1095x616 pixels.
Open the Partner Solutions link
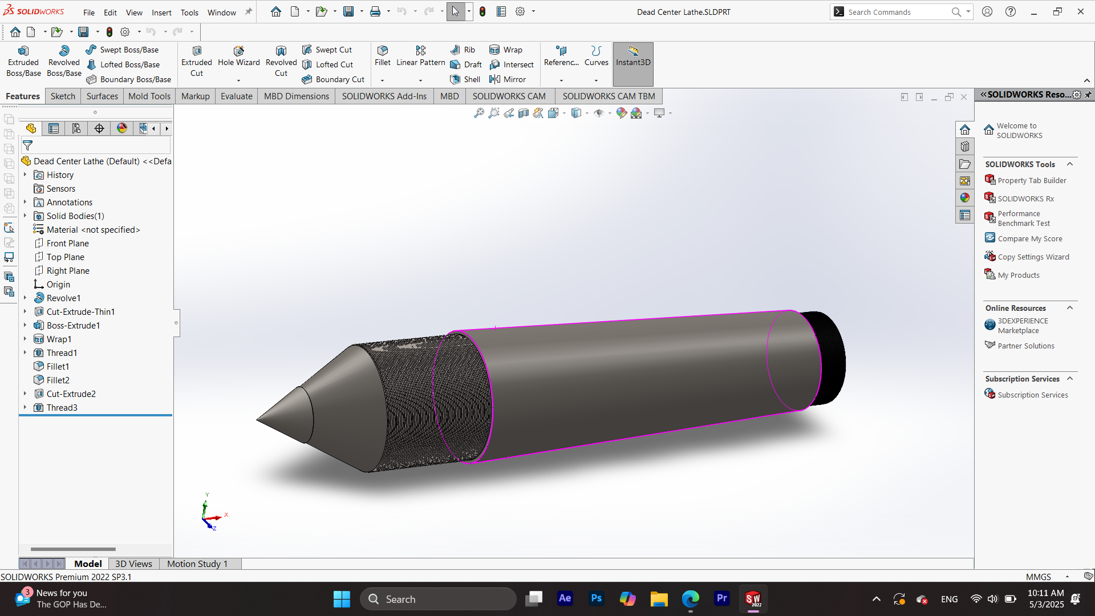pyautogui.click(x=1026, y=346)
